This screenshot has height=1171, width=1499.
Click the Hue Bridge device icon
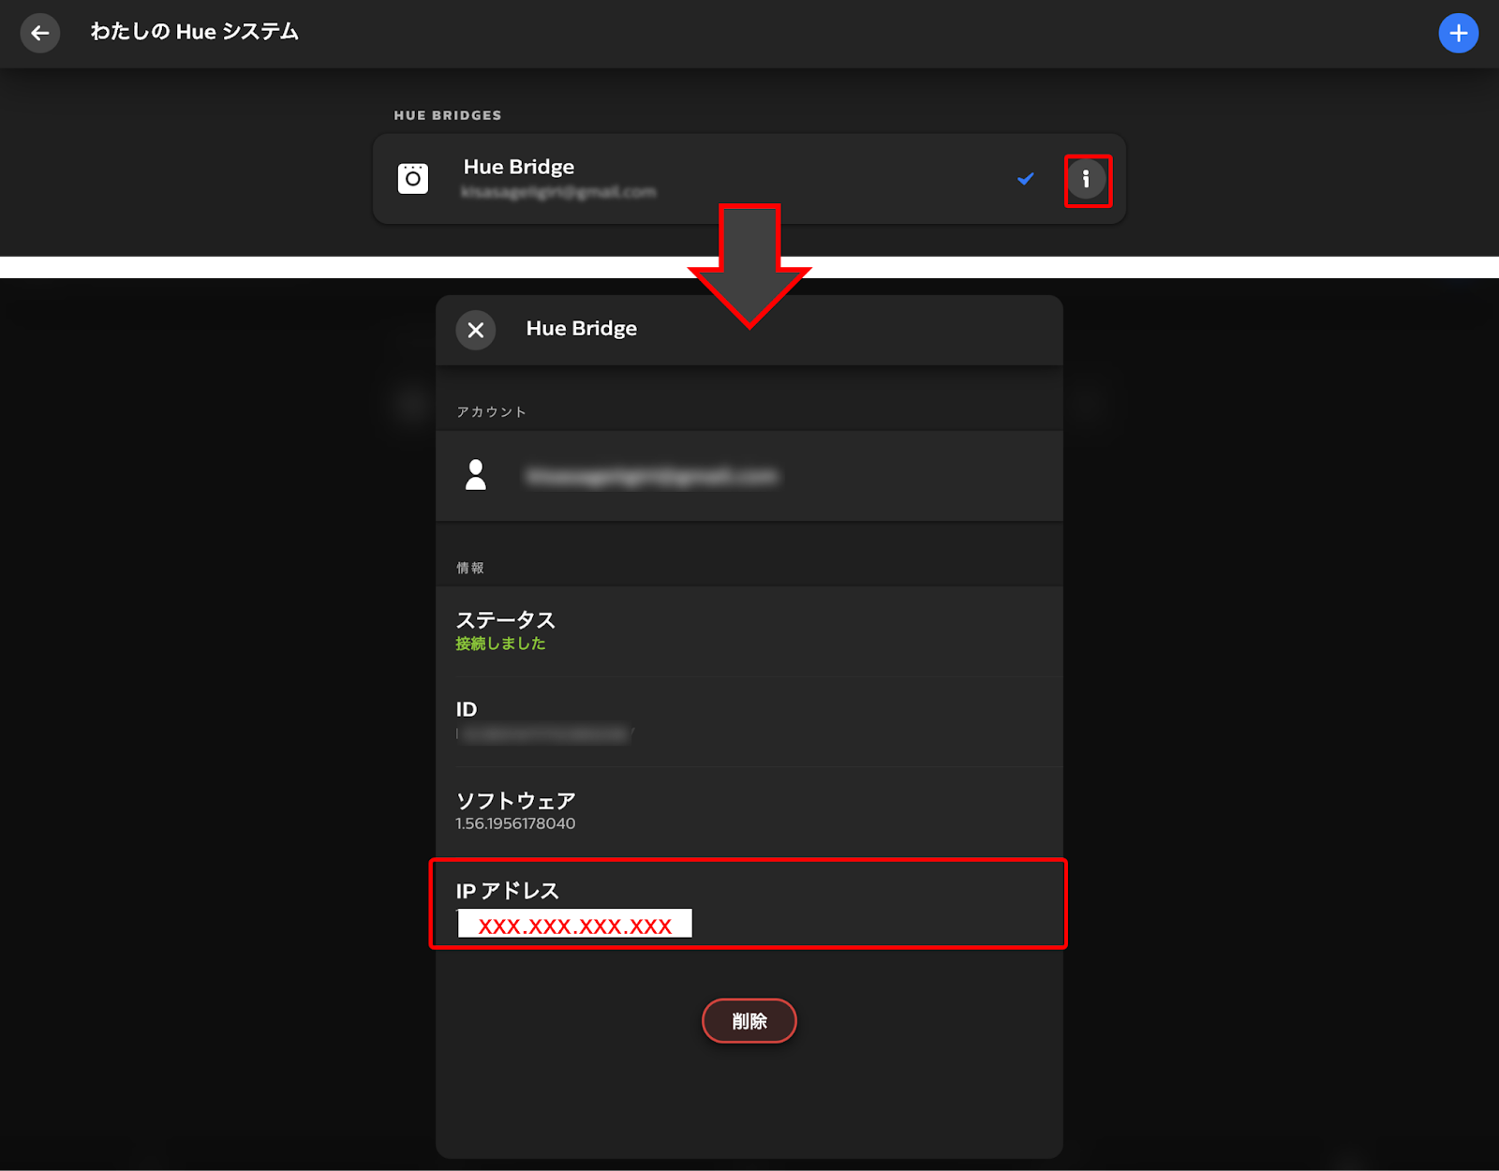click(413, 178)
